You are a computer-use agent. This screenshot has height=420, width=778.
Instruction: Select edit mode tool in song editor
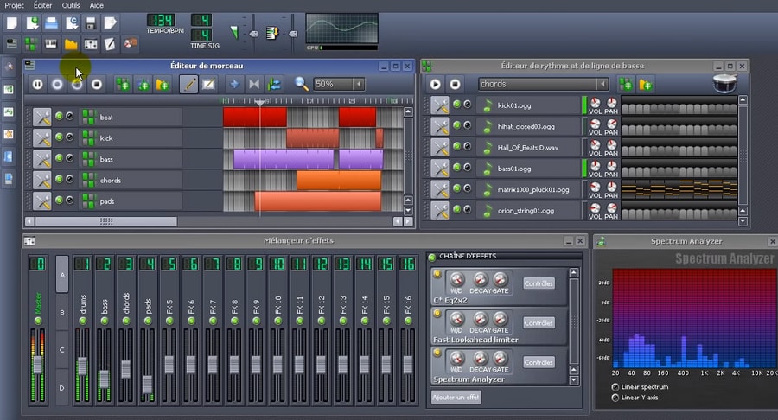tap(209, 85)
